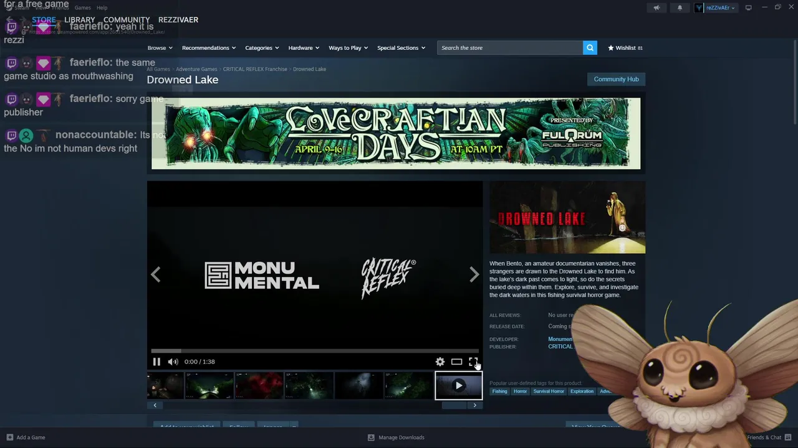Image resolution: width=798 pixels, height=448 pixels.
Task: Click the Horror tag
Action: click(x=520, y=391)
